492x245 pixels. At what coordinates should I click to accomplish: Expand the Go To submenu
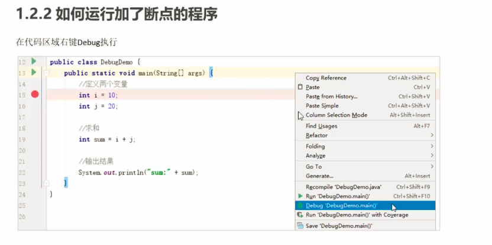[365, 167]
